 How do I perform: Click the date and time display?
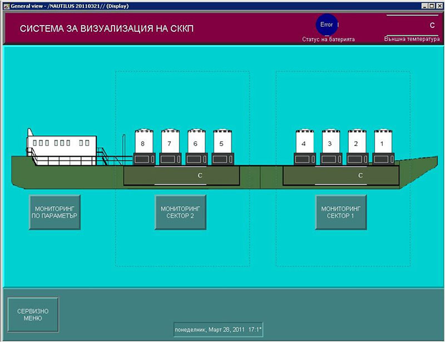(x=218, y=329)
